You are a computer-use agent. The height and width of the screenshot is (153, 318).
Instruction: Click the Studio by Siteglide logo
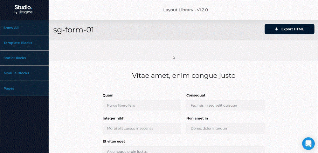24,10
